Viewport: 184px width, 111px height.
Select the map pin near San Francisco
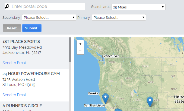coord(105,98)
